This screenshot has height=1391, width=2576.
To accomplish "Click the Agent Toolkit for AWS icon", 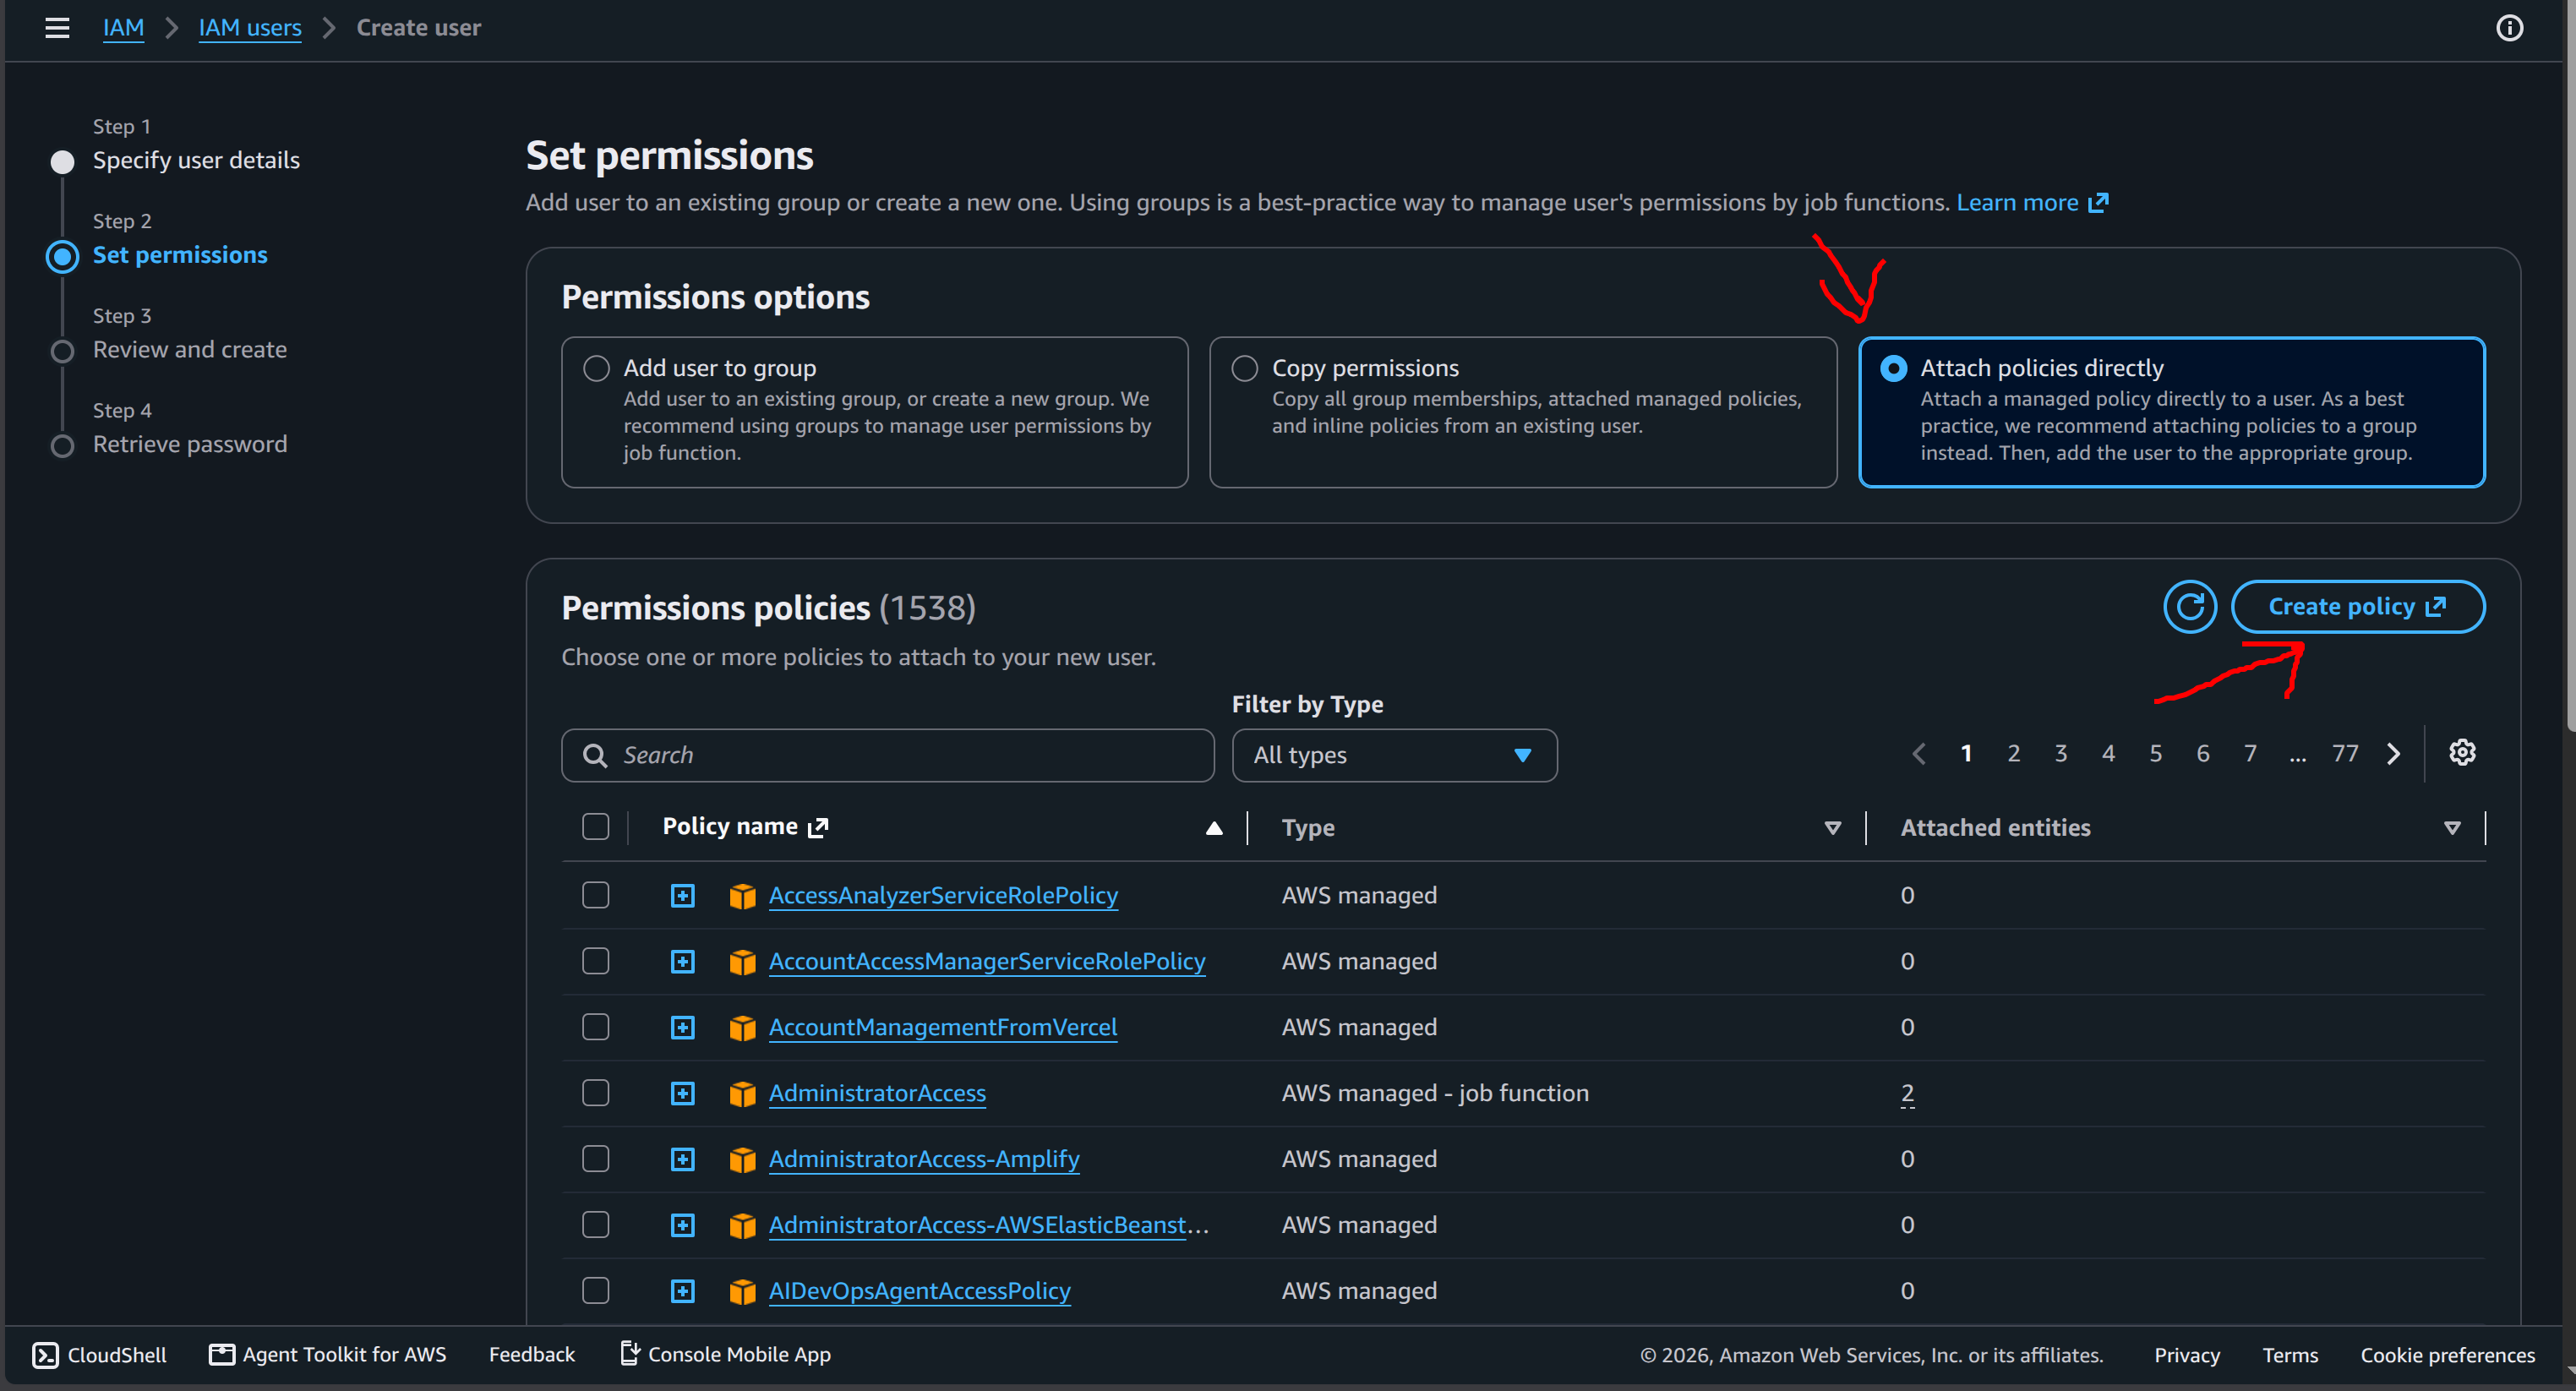I will pyautogui.click(x=221, y=1354).
